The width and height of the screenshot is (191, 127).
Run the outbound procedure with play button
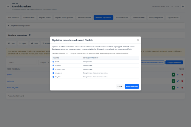(x=173, y=81)
